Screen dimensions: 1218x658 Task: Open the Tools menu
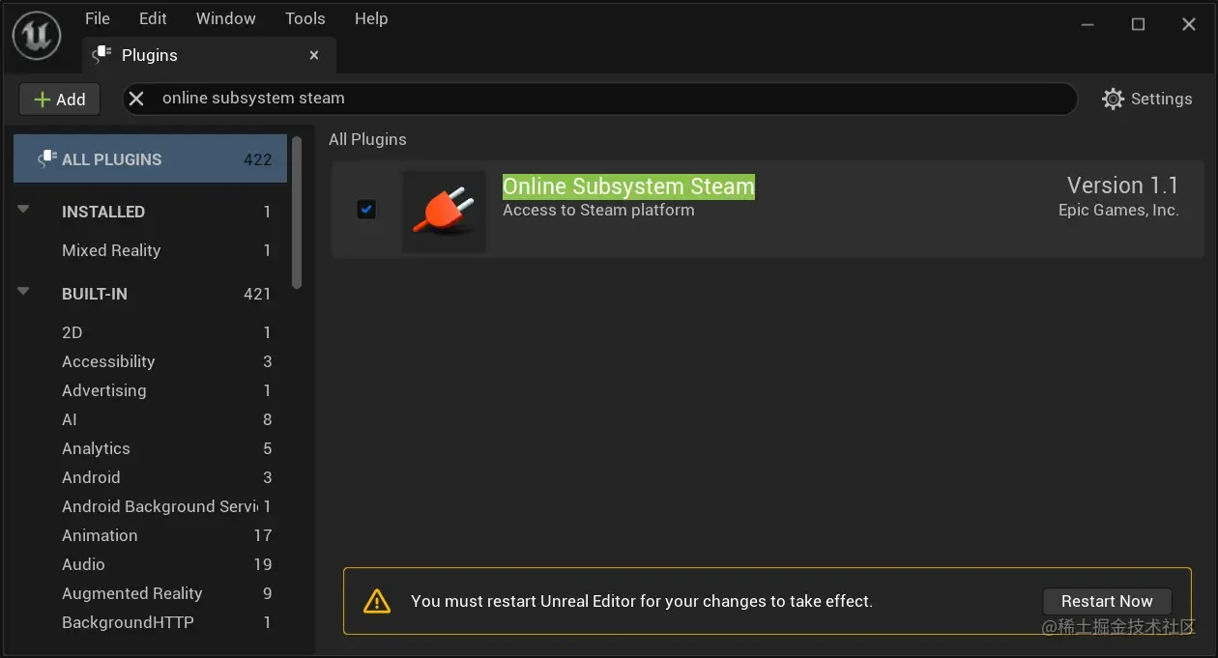[305, 18]
